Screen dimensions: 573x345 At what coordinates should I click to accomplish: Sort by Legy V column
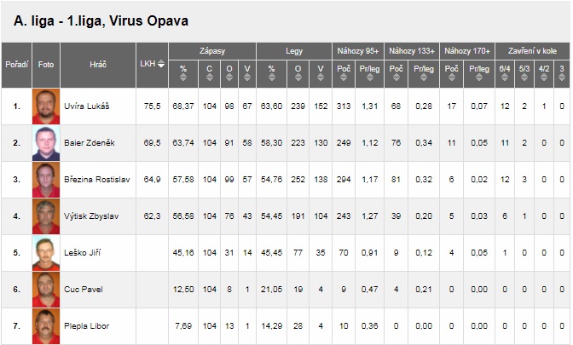(321, 71)
